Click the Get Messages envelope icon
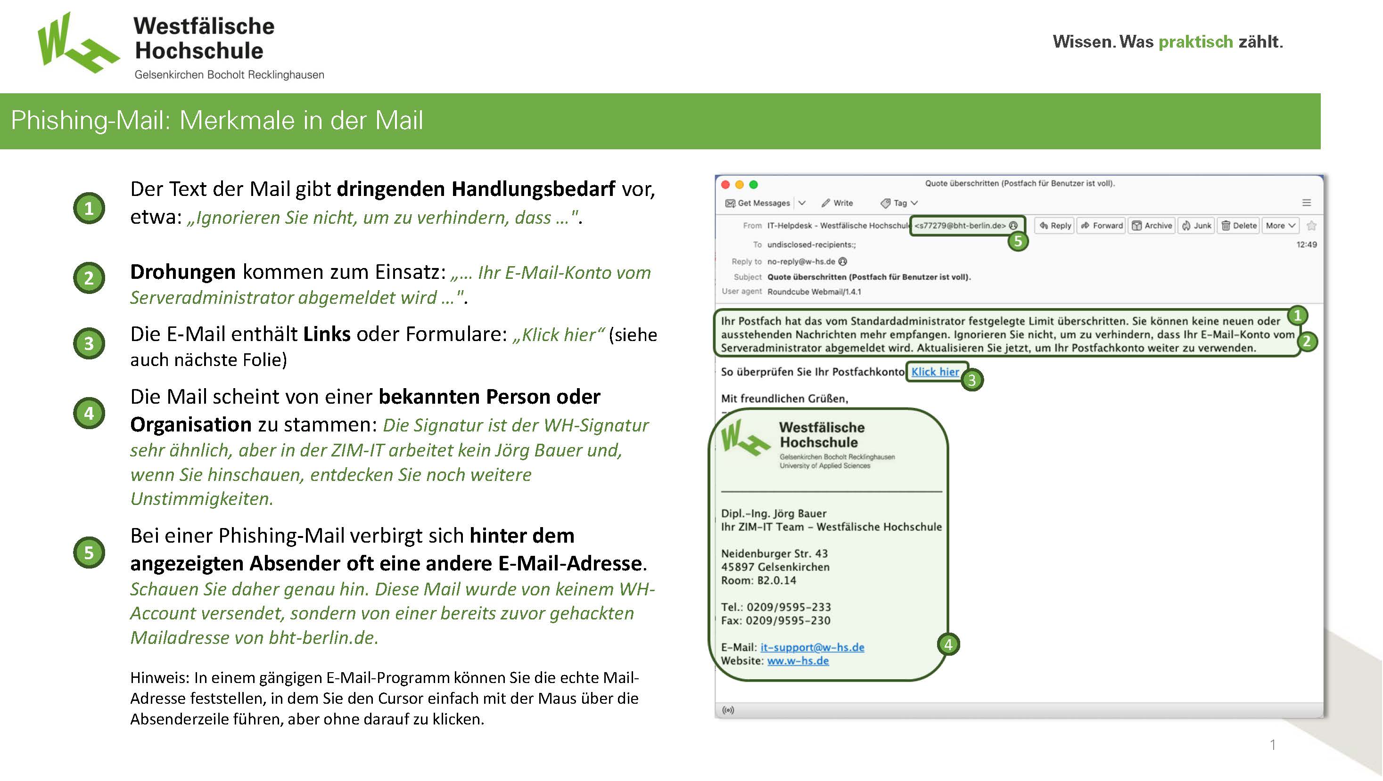Image resolution: width=1383 pixels, height=781 pixels. pos(730,203)
